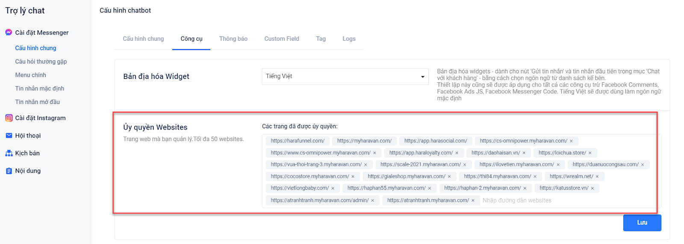Click the Instagram icon in sidebar
This screenshot has height=244, width=684.
click(9, 118)
